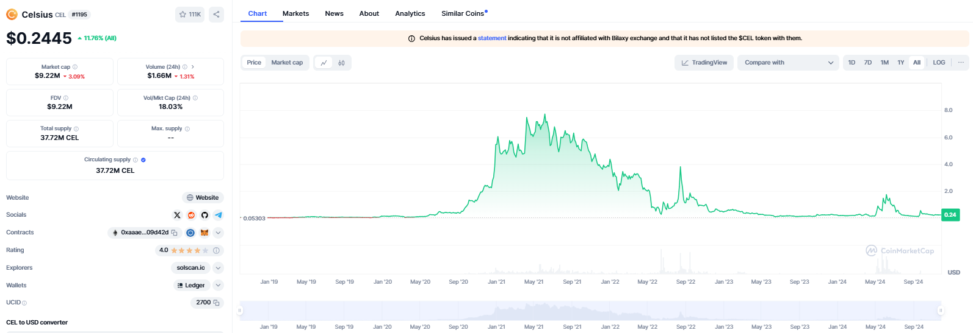
Task: Copy the 0xaaae...09d42d contract address
Action: 175,233
